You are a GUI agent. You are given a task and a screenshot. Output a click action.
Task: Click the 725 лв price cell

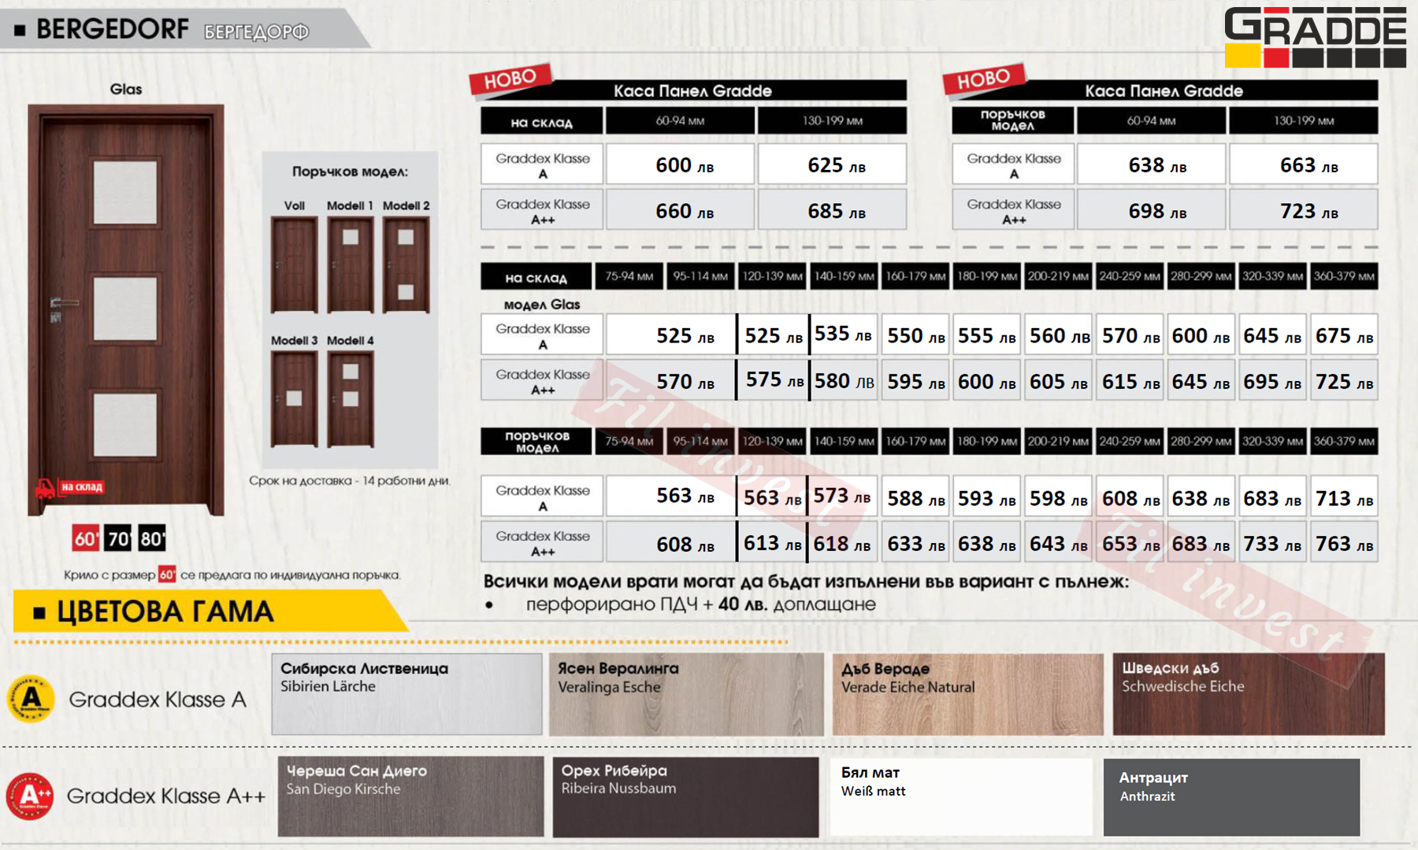pyautogui.click(x=1345, y=380)
